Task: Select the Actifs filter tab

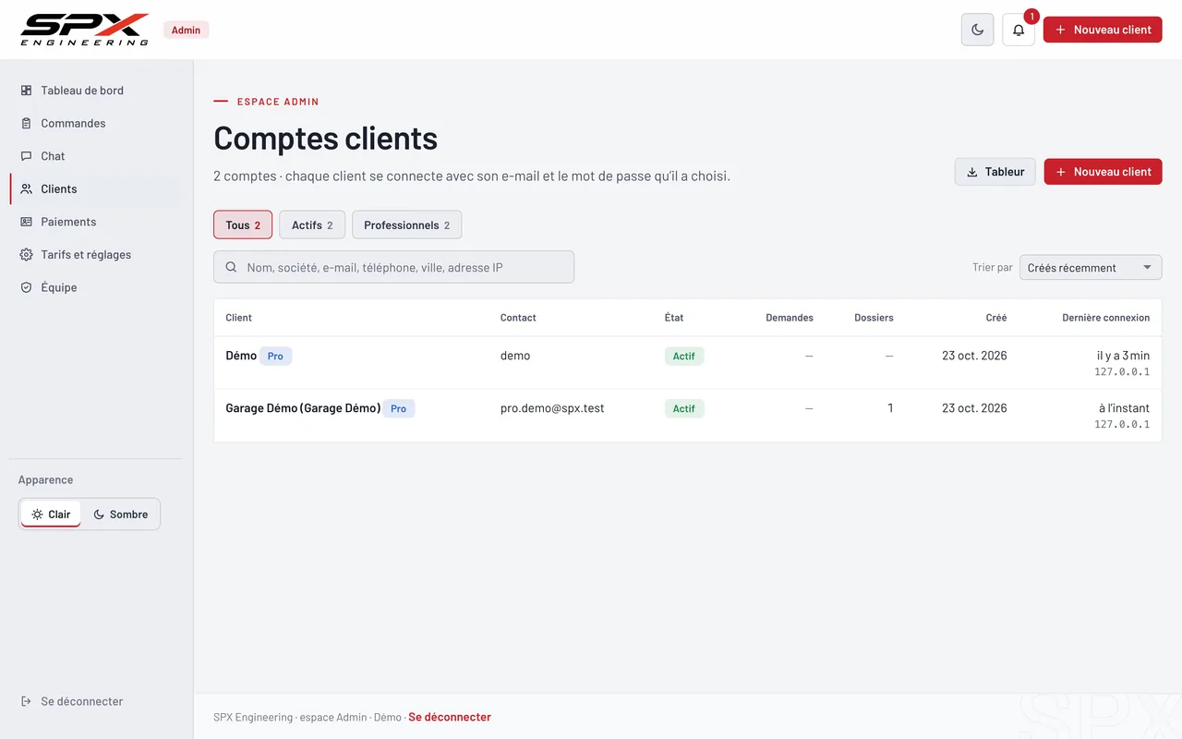Action: (312, 224)
